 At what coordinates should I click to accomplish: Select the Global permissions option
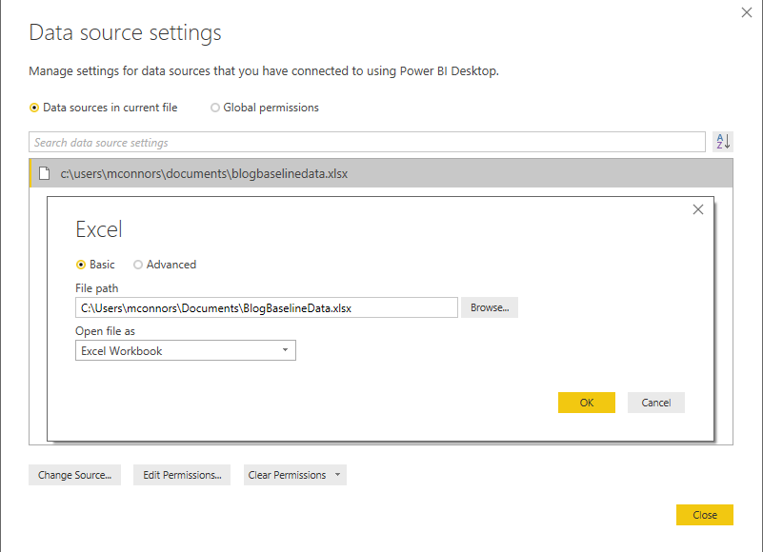(x=215, y=108)
